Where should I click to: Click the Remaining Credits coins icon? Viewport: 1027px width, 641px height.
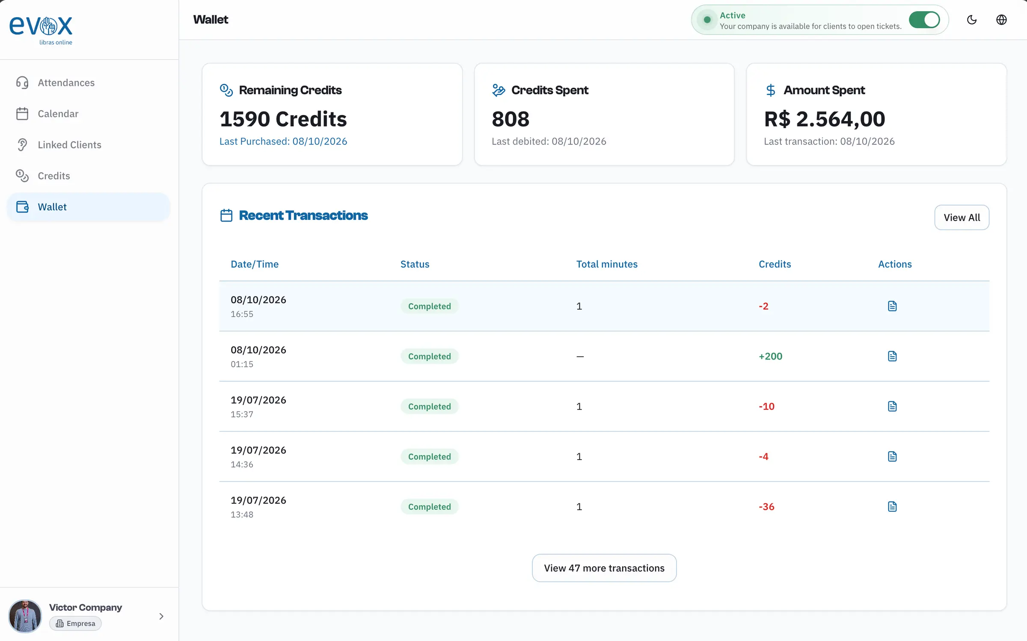(226, 90)
